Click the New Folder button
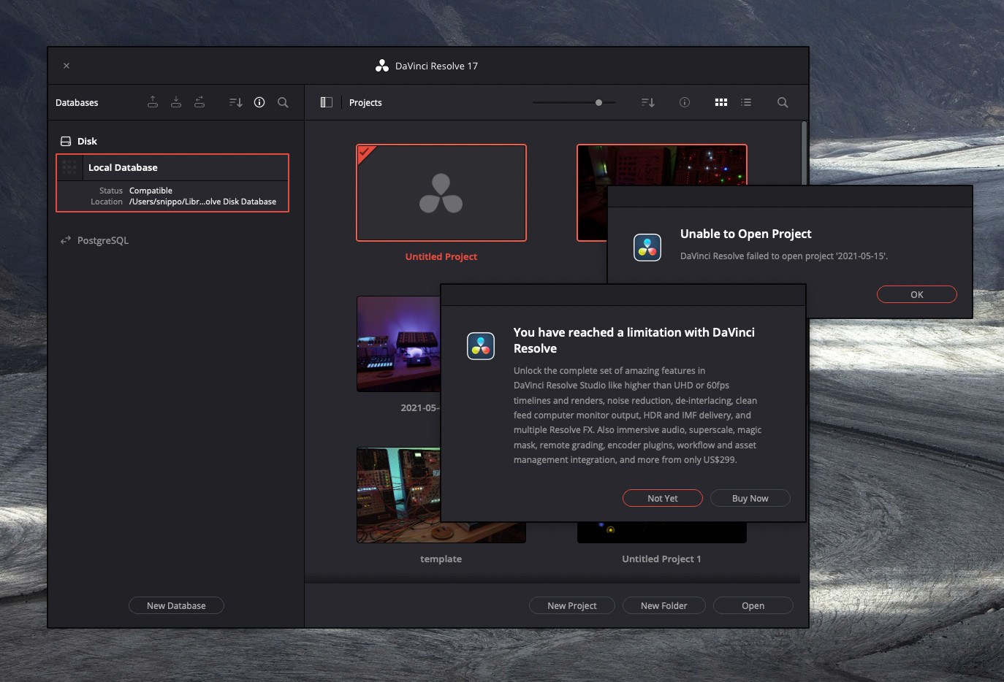1004x682 pixels. pyautogui.click(x=664, y=605)
